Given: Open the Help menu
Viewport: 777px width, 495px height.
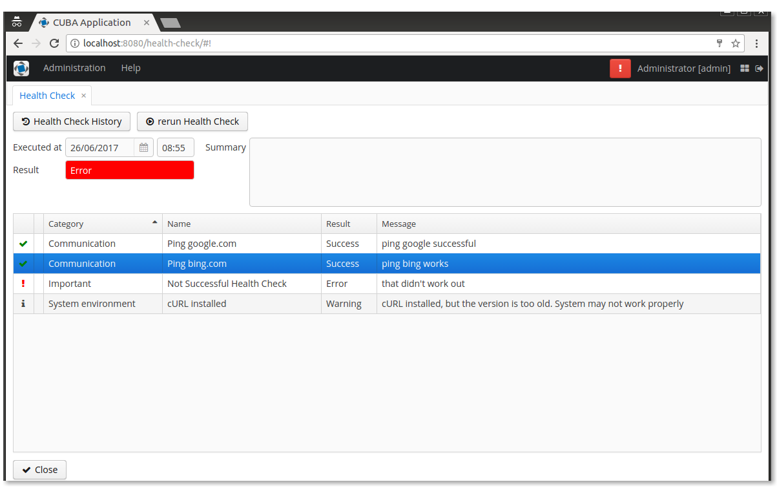Looking at the screenshot, I should pos(130,68).
